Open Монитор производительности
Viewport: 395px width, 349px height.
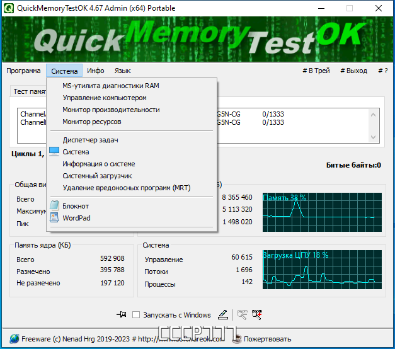pos(132,110)
